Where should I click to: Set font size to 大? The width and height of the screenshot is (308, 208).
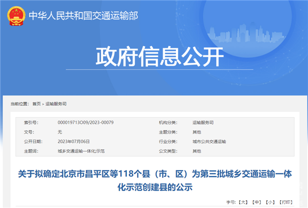243,202
